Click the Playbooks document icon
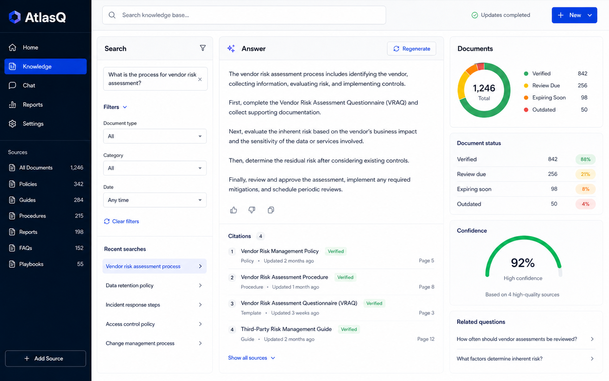The width and height of the screenshot is (609, 381). 12,264
